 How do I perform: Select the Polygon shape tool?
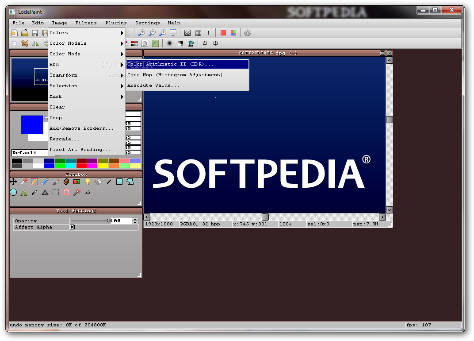coord(130,182)
